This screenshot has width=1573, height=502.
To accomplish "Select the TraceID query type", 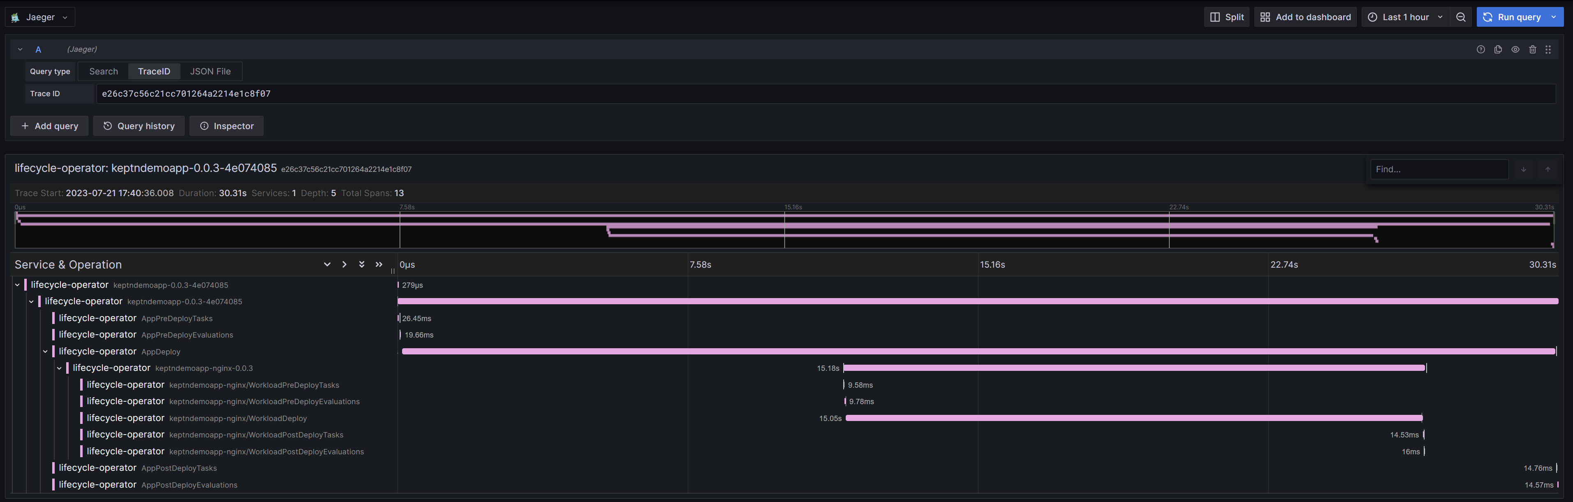I will [154, 71].
